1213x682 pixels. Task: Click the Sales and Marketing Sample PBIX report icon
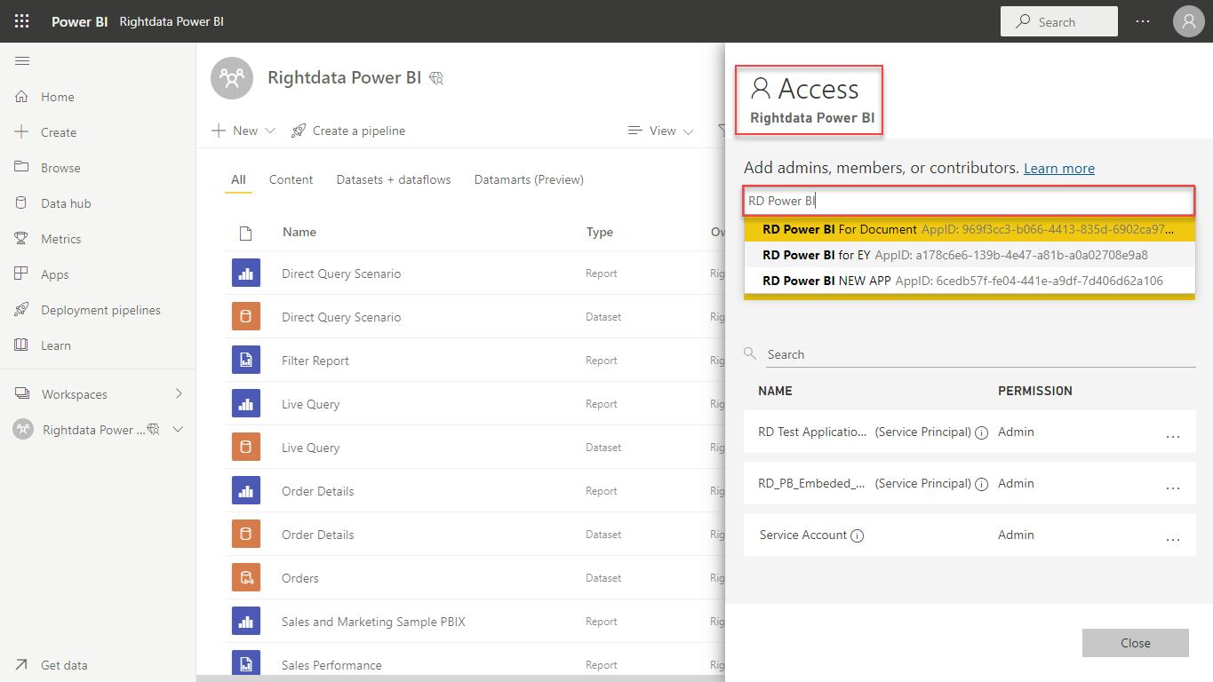246,621
